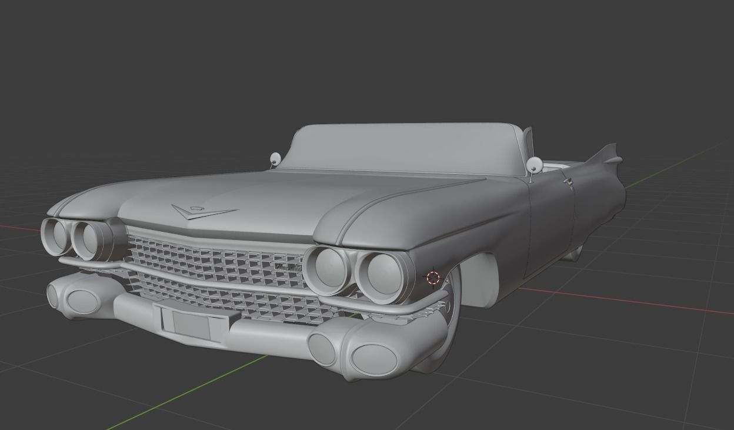Select the upper grille mesh between the headlights

pyautogui.click(x=218, y=261)
